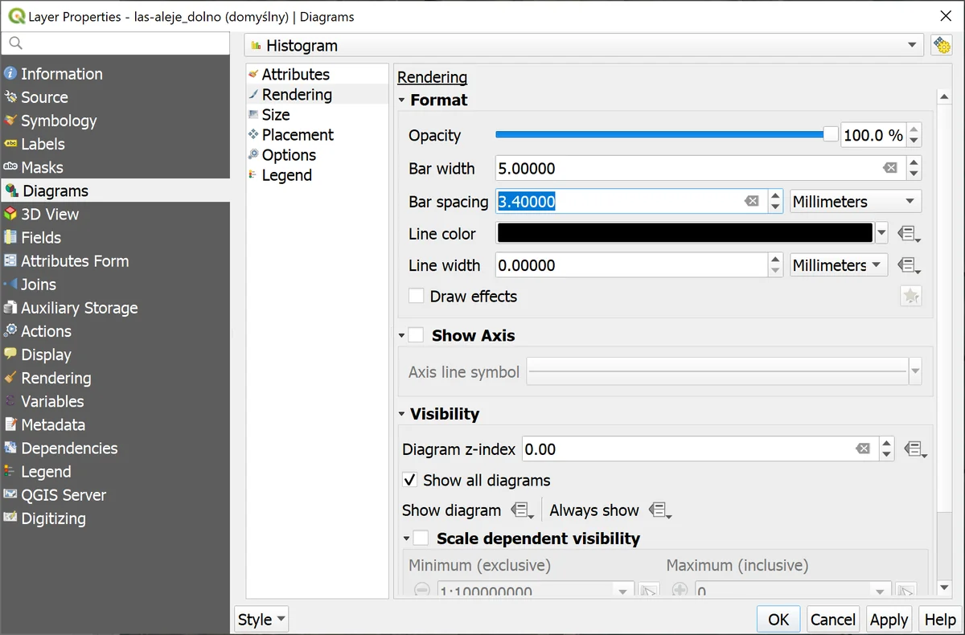Screen dimensions: 965x635
Task: Enable the Show Axis checkbox
Action: coord(417,335)
